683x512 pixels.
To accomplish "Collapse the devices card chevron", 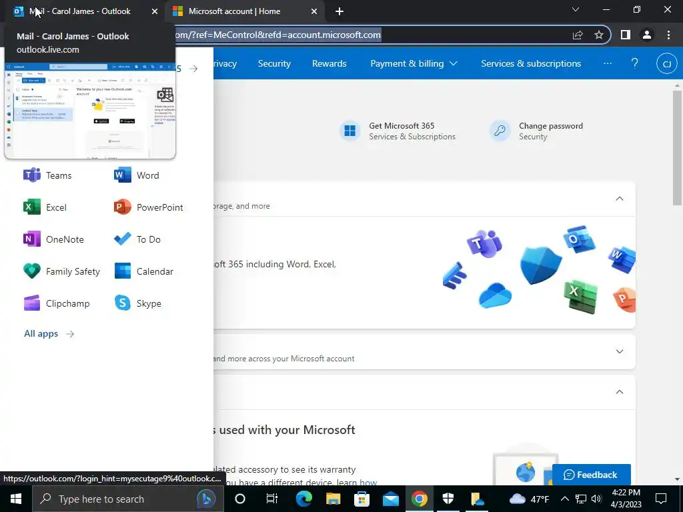I will click(620, 392).
